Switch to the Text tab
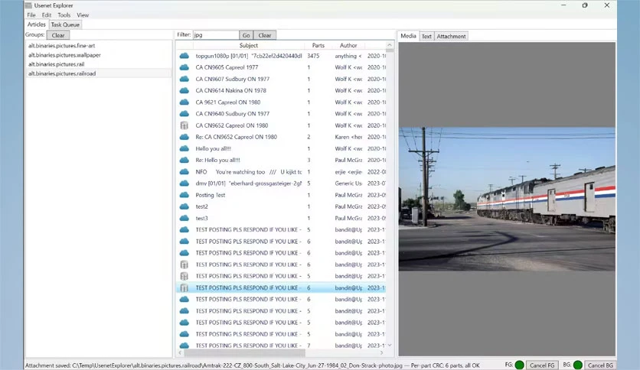Screen dimensions: 640x370 pos(426,36)
